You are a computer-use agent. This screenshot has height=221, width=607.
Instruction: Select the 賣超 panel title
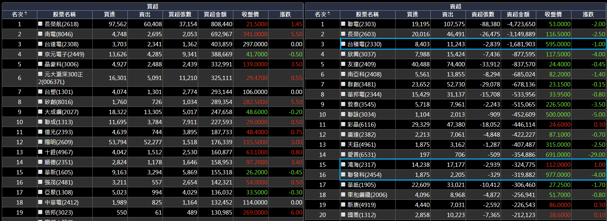(x=456, y=6)
